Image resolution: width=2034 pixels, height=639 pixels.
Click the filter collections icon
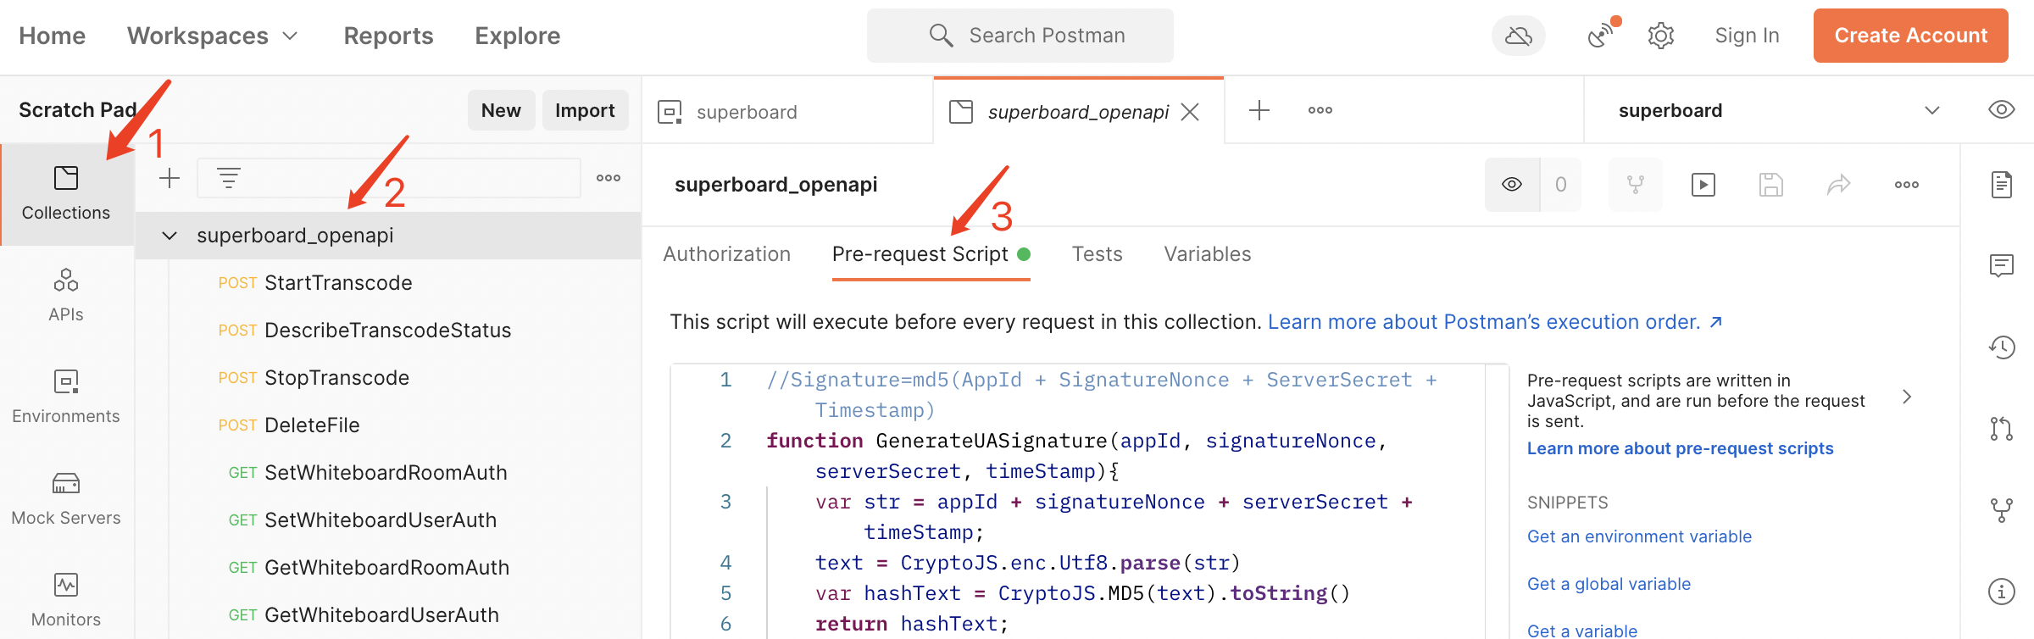click(229, 178)
